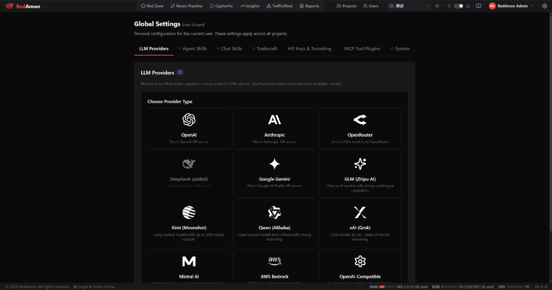Select the OpenRouter provider icon
552x290 pixels.
[360, 120]
